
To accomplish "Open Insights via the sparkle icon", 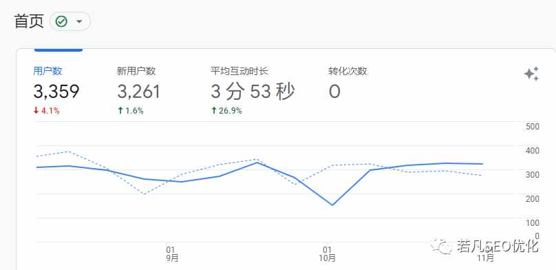I will [531, 74].
